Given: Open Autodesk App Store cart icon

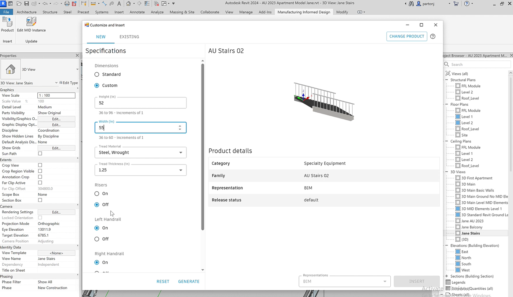Looking at the screenshot, I should point(456,4).
